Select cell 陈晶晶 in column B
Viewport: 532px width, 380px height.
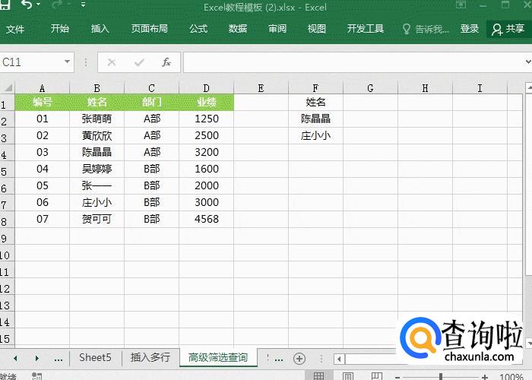[x=97, y=152]
